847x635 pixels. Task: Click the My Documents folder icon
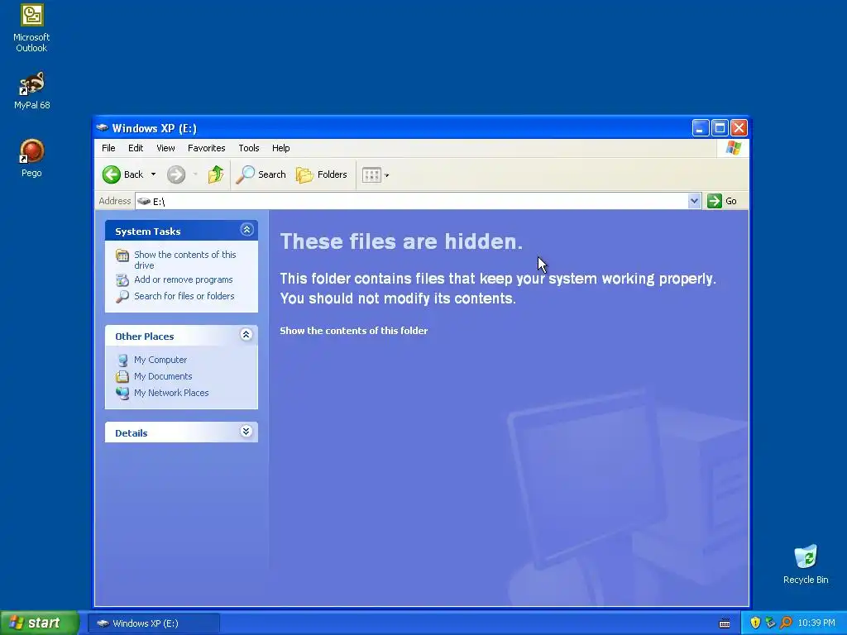(x=122, y=376)
